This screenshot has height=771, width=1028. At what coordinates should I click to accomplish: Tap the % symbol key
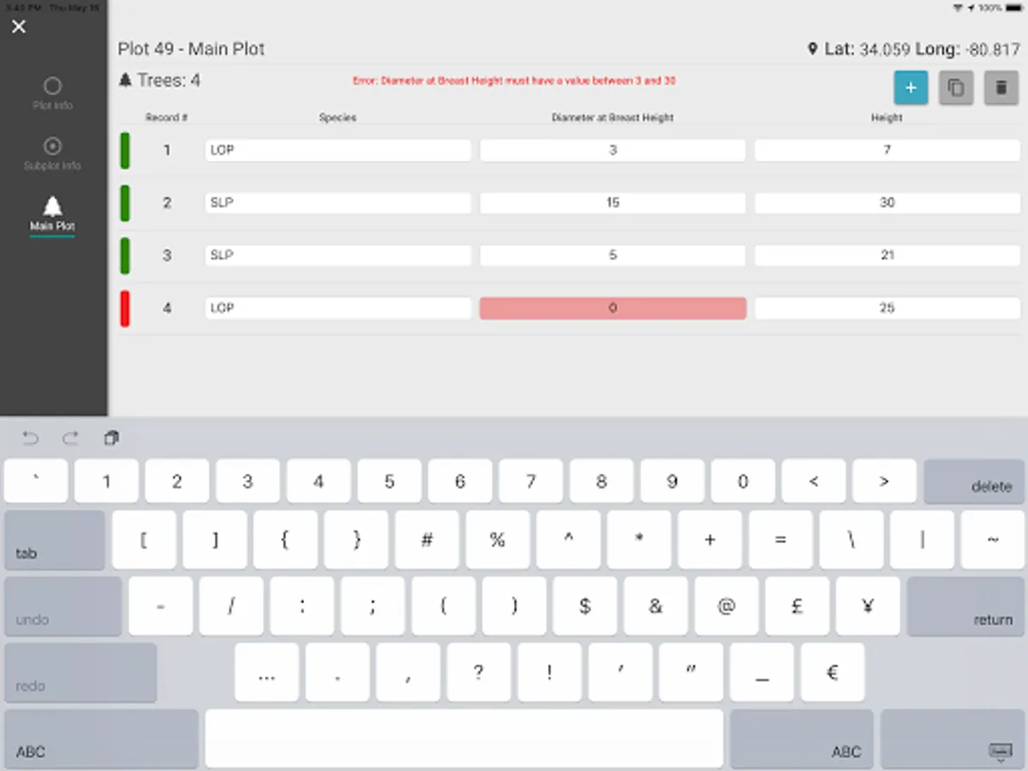tap(498, 541)
